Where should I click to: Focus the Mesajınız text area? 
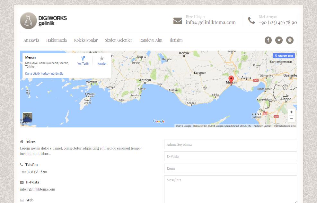coord(231,189)
